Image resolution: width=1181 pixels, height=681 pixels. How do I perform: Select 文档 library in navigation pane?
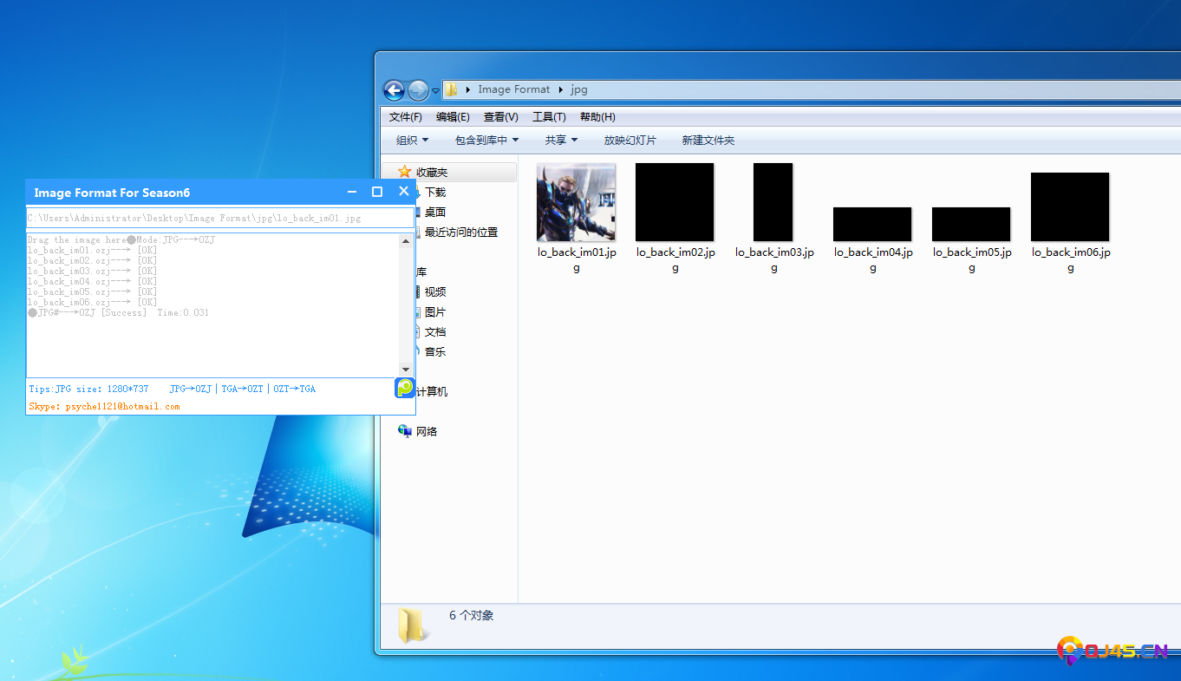pyautogui.click(x=435, y=331)
